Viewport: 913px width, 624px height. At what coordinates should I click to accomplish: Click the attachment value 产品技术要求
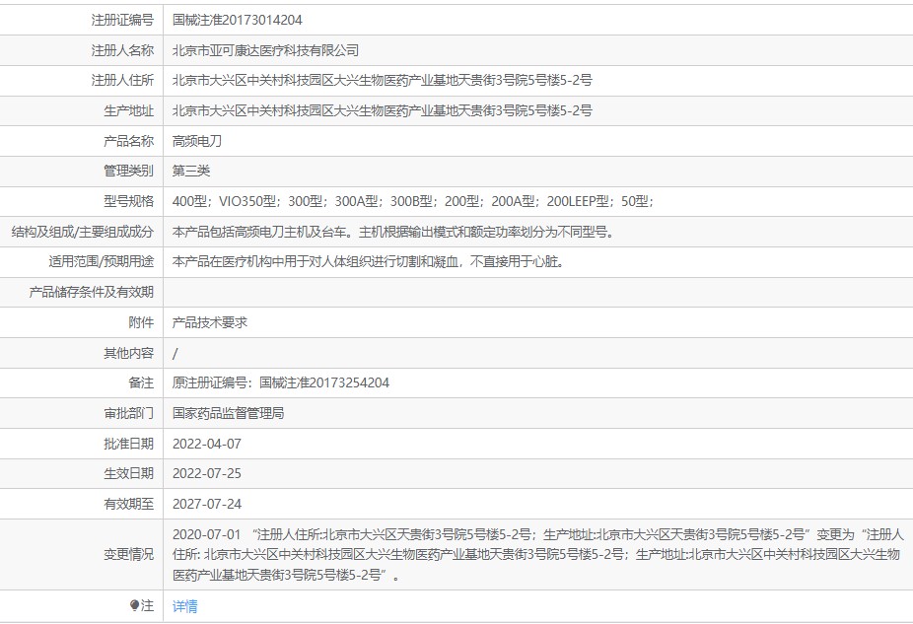coord(210,322)
